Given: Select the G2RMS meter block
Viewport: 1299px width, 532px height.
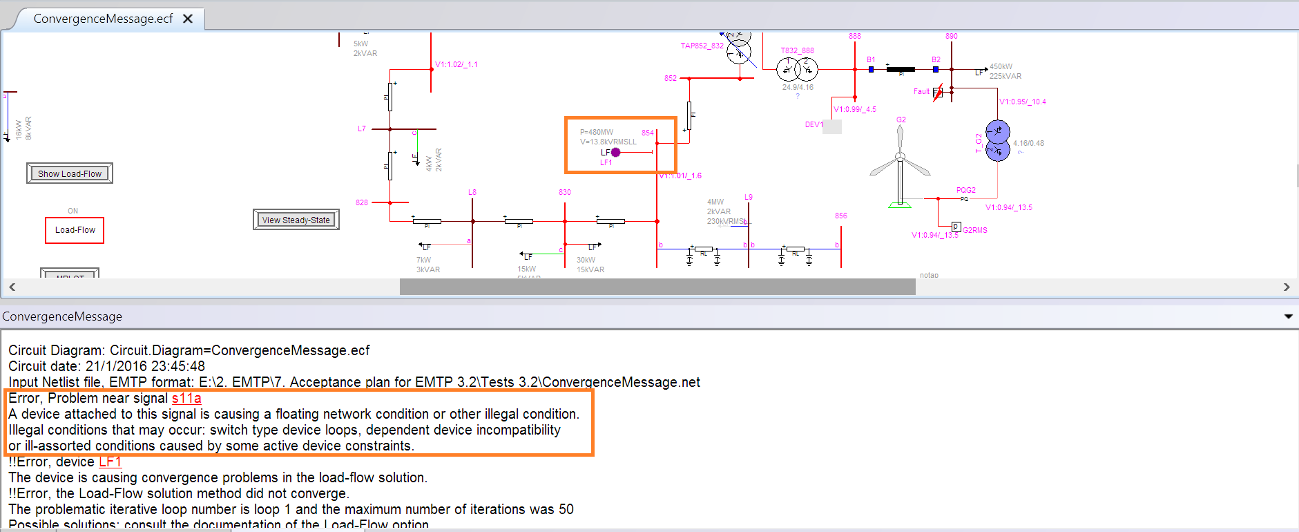Looking at the screenshot, I should pos(956,227).
